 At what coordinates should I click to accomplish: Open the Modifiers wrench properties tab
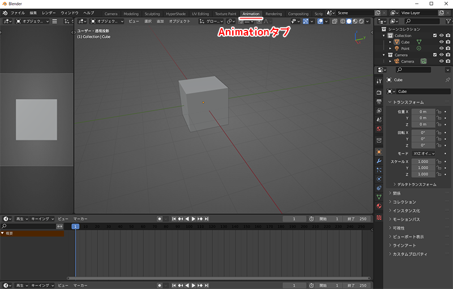pos(379,161)
